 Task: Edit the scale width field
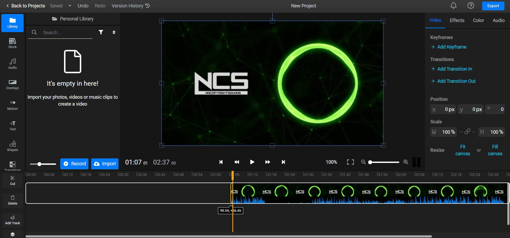tap(443, 132)
